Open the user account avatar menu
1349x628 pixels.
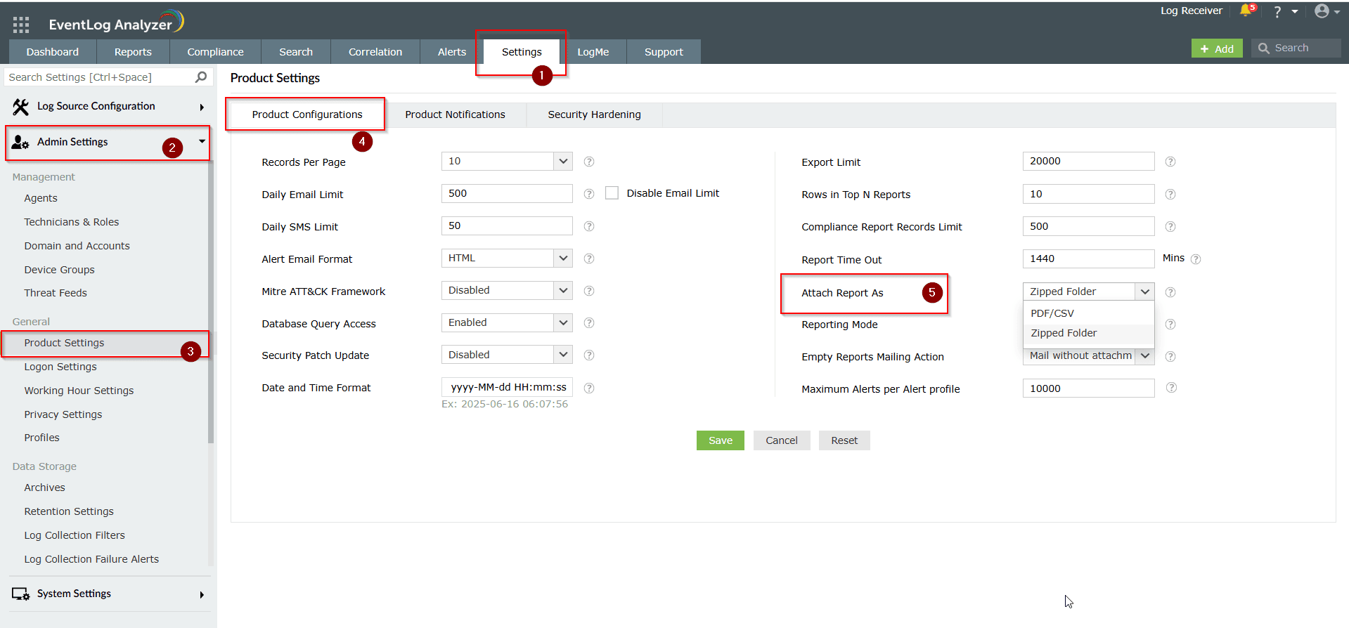[x=1322, y=11]
